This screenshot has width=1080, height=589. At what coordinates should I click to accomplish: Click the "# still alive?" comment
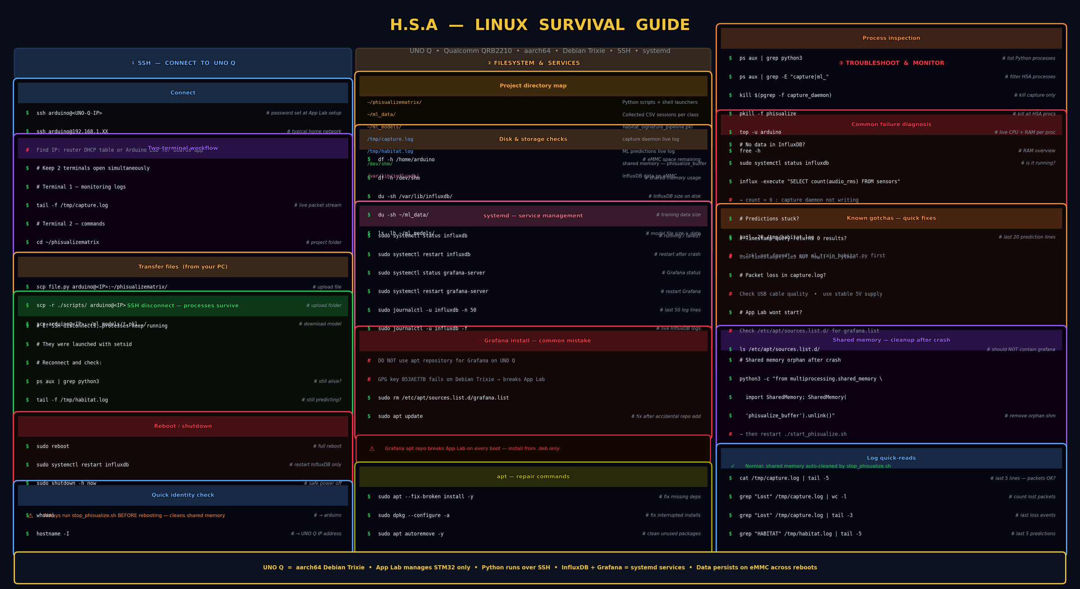(328, 381)
